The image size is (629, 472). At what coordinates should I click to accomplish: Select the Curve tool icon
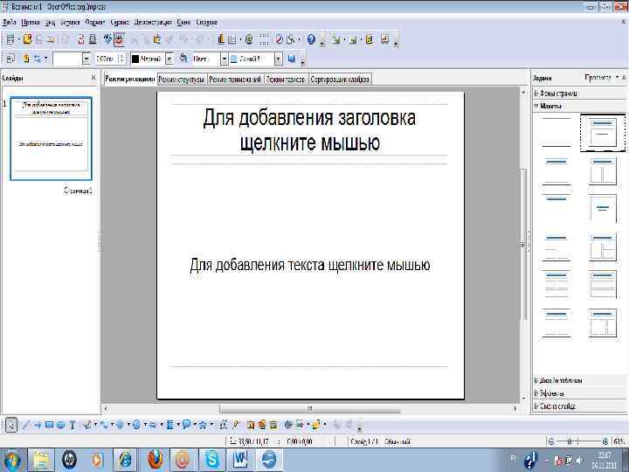pos(87,425)
